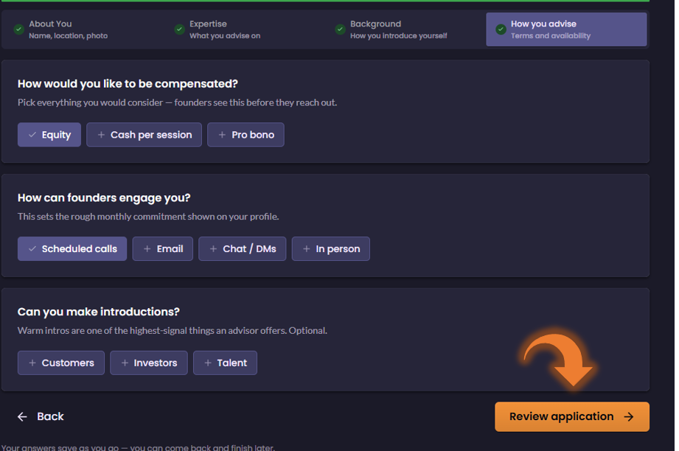Click the green checkmark icon beside Expertise
Image resolution: width=679 pixels, height=451 pixels.
point(179,29)
